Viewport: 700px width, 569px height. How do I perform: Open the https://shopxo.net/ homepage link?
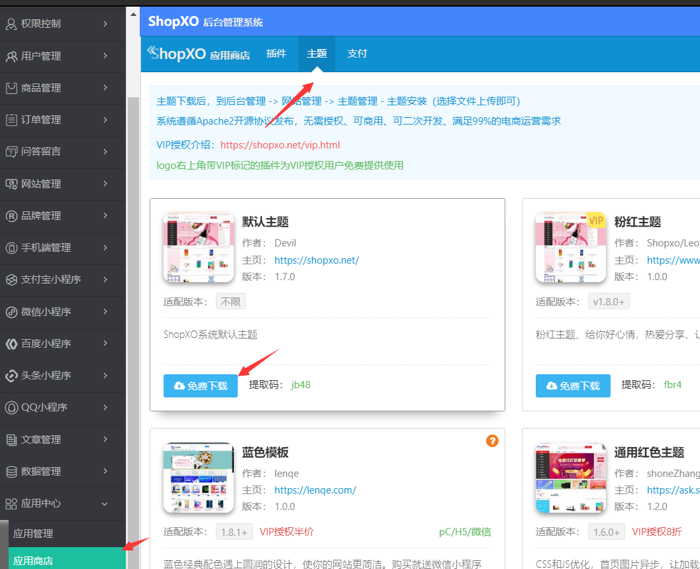click(317, 260)
